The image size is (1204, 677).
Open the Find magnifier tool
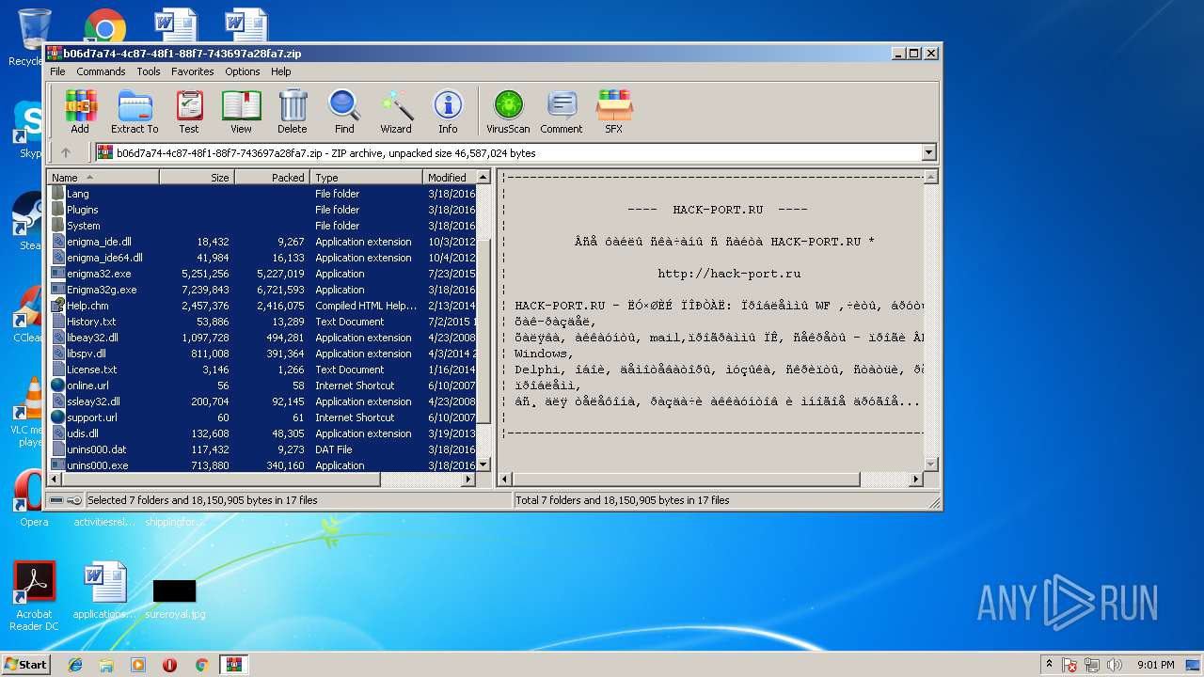click(344, 112)
